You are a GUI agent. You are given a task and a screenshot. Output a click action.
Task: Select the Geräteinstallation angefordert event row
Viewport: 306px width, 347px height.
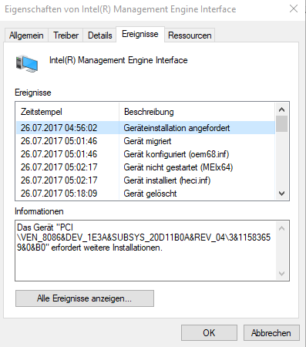146,128
